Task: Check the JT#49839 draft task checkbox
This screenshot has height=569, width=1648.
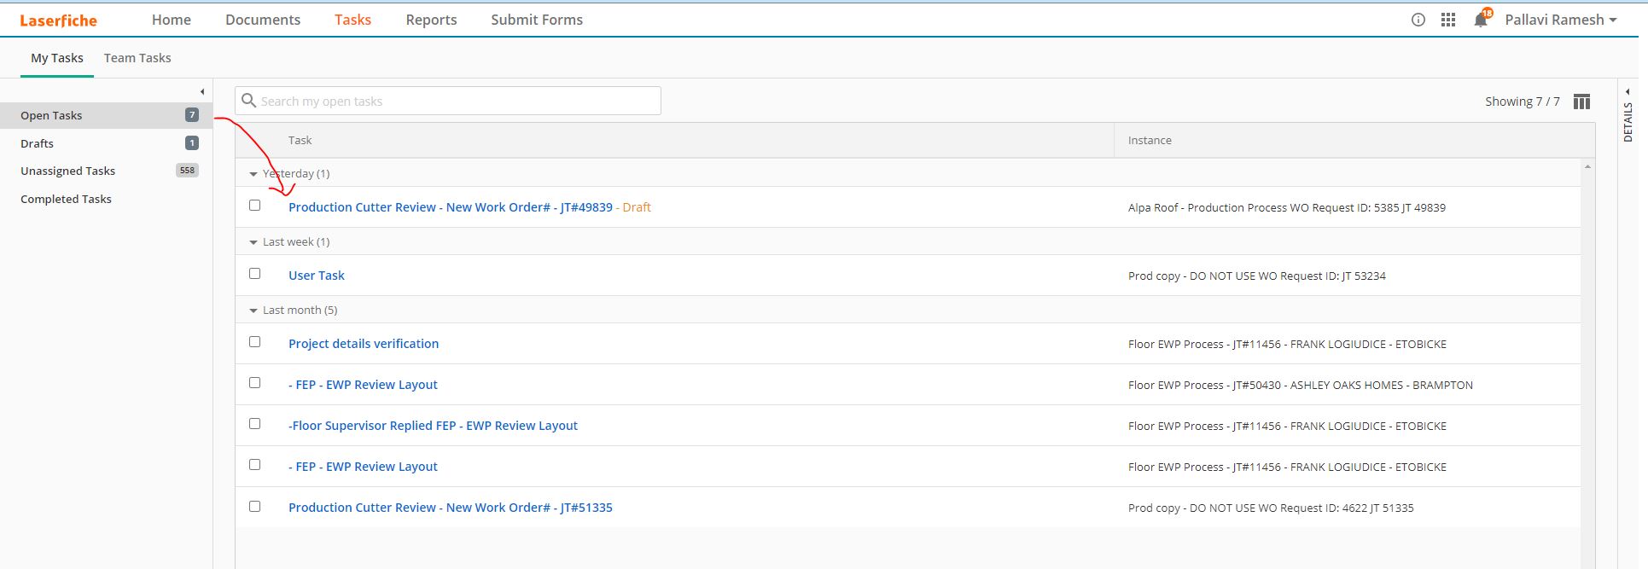Action: [254, 206]
